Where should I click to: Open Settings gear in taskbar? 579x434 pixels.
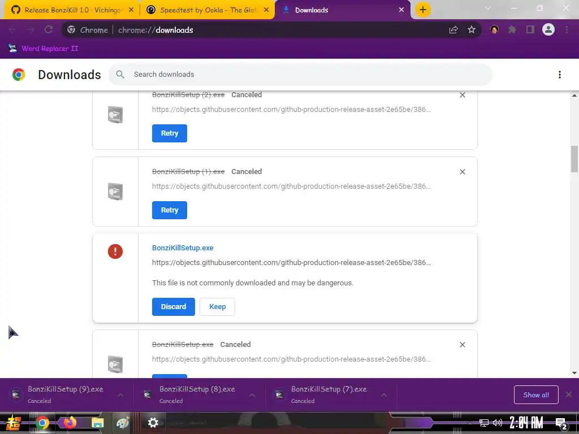(x=153, y=423)
